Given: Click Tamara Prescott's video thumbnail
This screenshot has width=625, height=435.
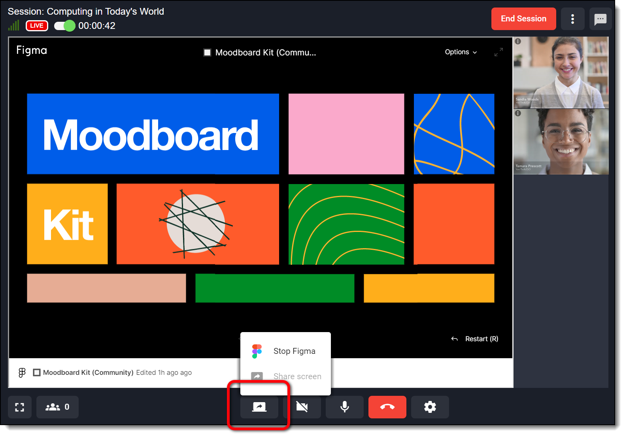Looking at the screenshot, I should (561, 142).
